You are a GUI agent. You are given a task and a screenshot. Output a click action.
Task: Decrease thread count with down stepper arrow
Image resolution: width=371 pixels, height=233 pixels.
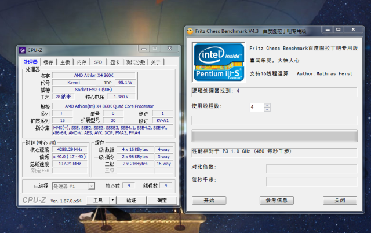[x=267, y=109]
